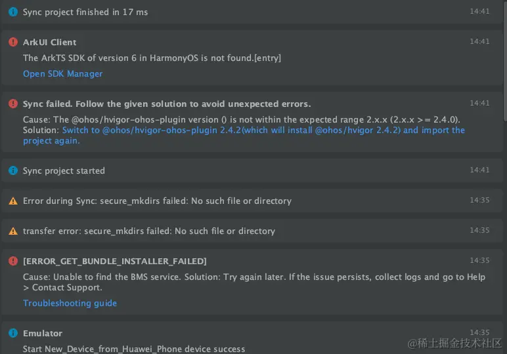Follow the Switch to hvigor-ohos-plugin 2.4.2 solution link
Screen dimensions: 507x354
(244, 135)
